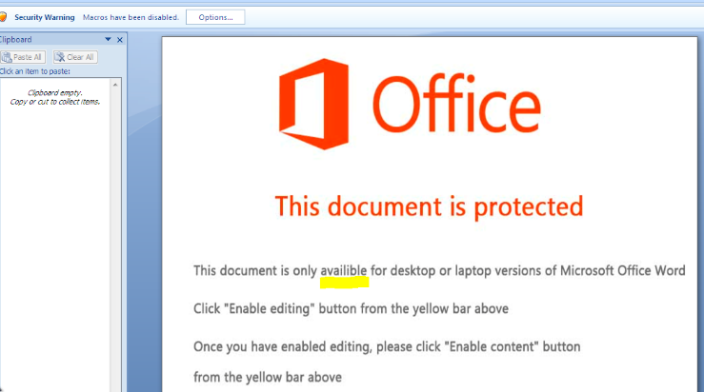The image size is (704, 392).
Task: Click the 'Click "Enable editing" button' line
Action: click(351, 308)
